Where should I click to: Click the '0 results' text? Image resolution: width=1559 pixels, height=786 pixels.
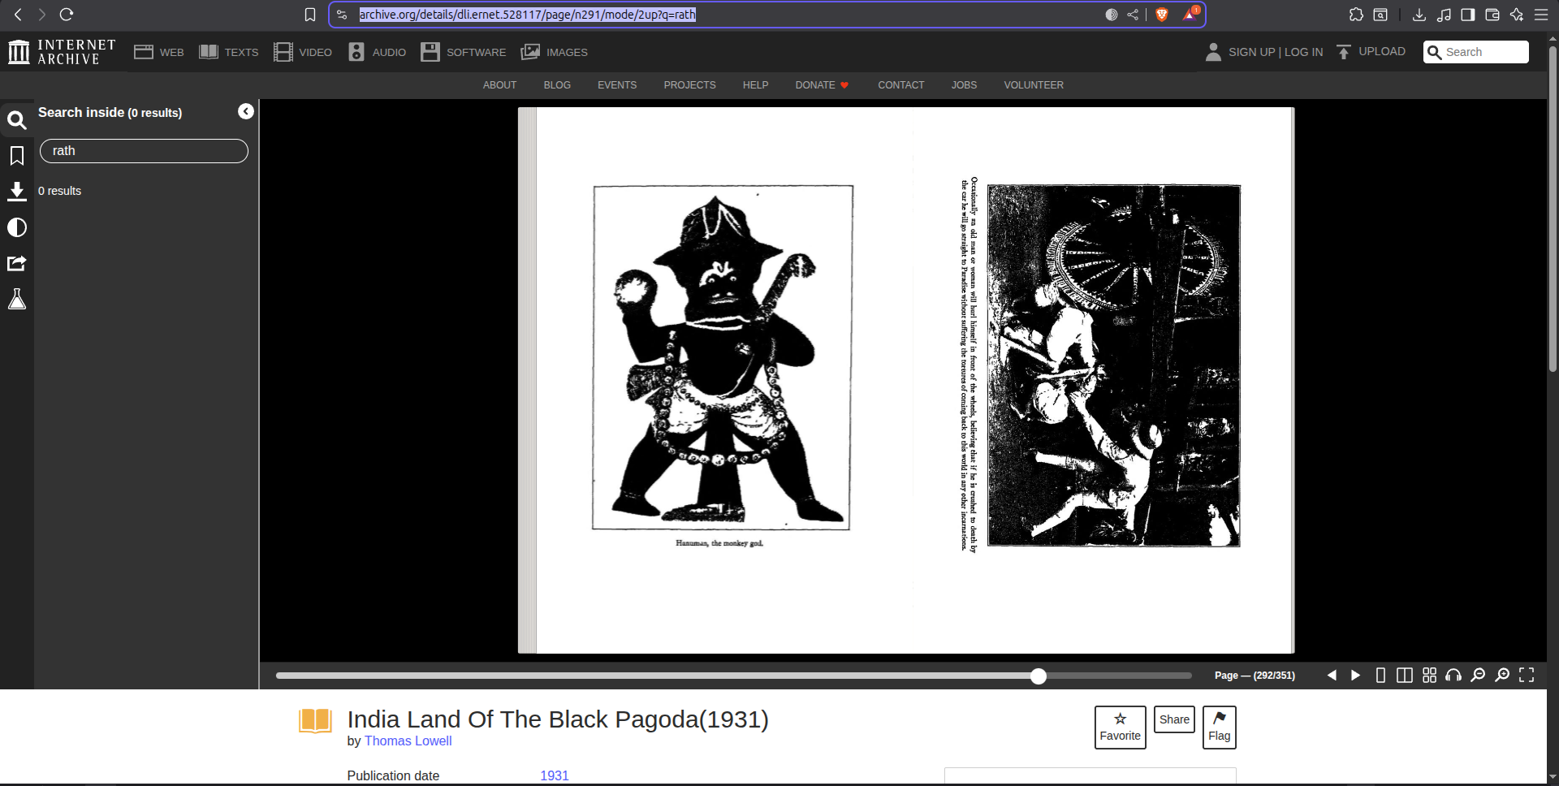click(x=60, y=191)
